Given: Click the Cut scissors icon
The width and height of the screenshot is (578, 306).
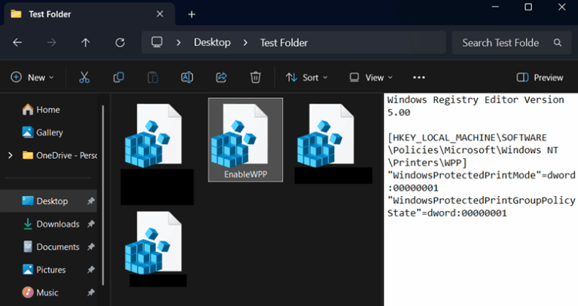Looking at the screenshot, I should 84,78.
